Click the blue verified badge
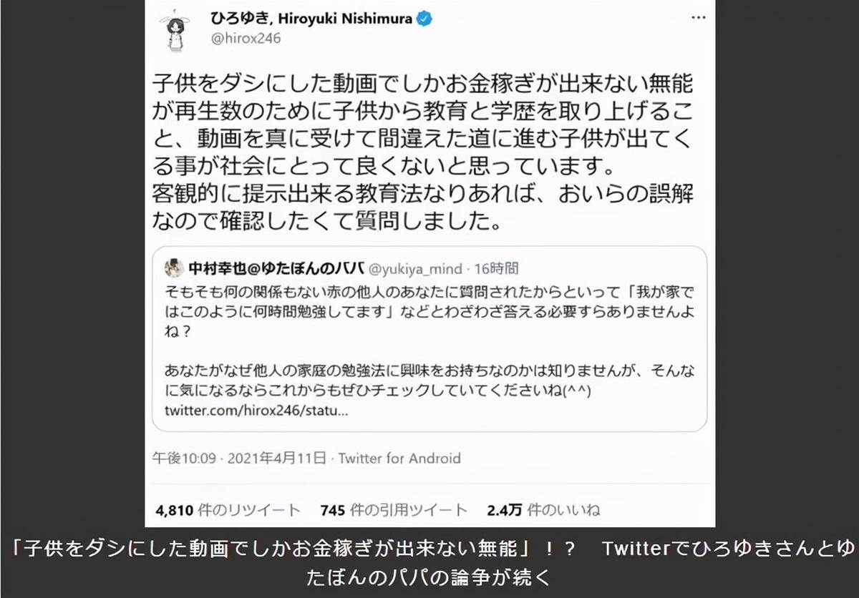Image resolution: width=859 pixels, height=598 pixels. 424,19
